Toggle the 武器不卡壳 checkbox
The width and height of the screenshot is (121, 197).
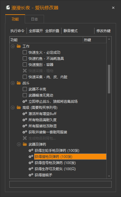[x=25, y=89]
